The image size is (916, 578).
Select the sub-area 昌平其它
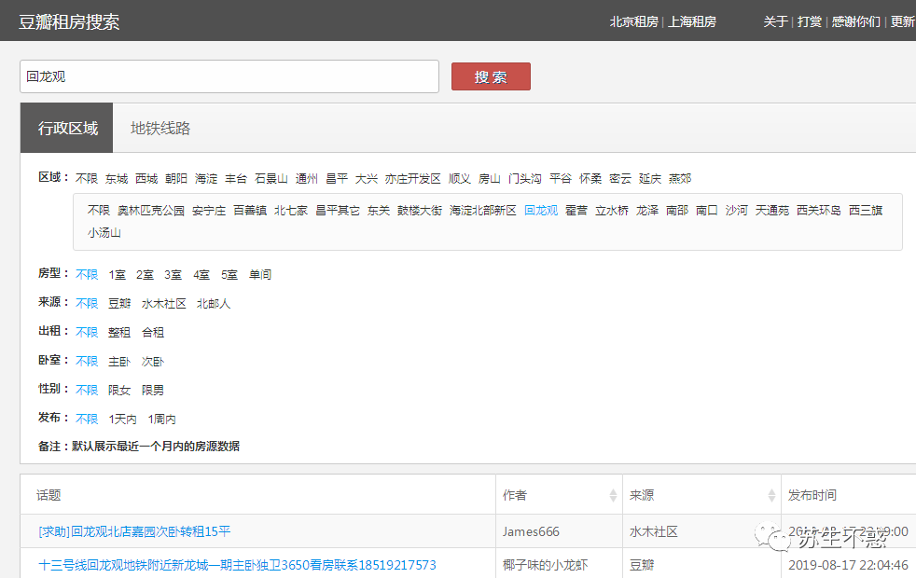pos(338,210)
